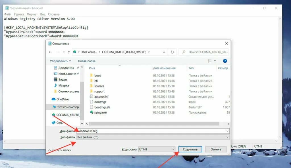
Task: Click CCCOMA_X64FRE_RU-RU_DV9 (E:) breadcrumb
Action: (x=124, y=52)
